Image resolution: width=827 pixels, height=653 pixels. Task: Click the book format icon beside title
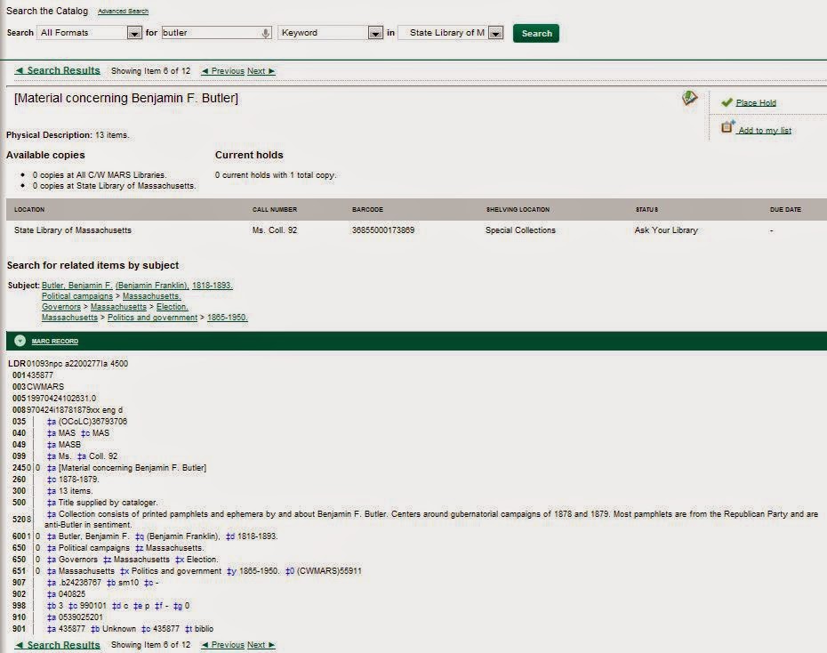click(689, 98)
